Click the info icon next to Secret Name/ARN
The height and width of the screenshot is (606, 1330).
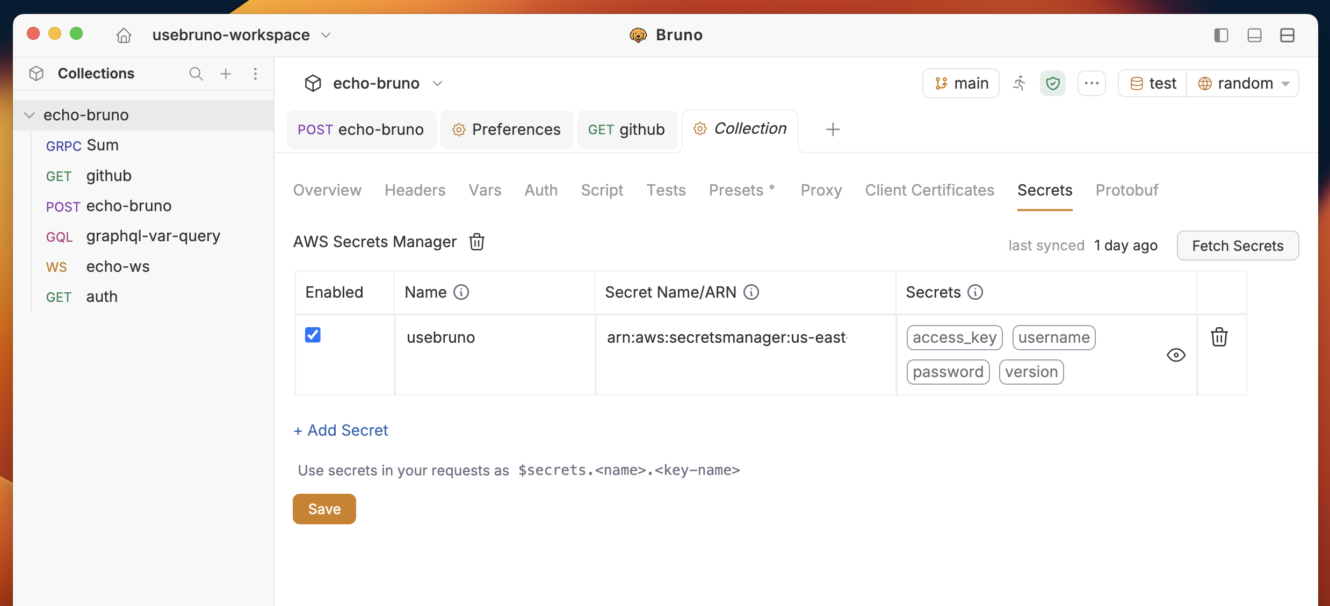pos(751,292)
